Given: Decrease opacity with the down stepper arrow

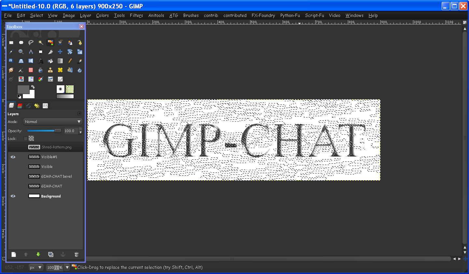Looking at the screenshot, I should 80,132.
